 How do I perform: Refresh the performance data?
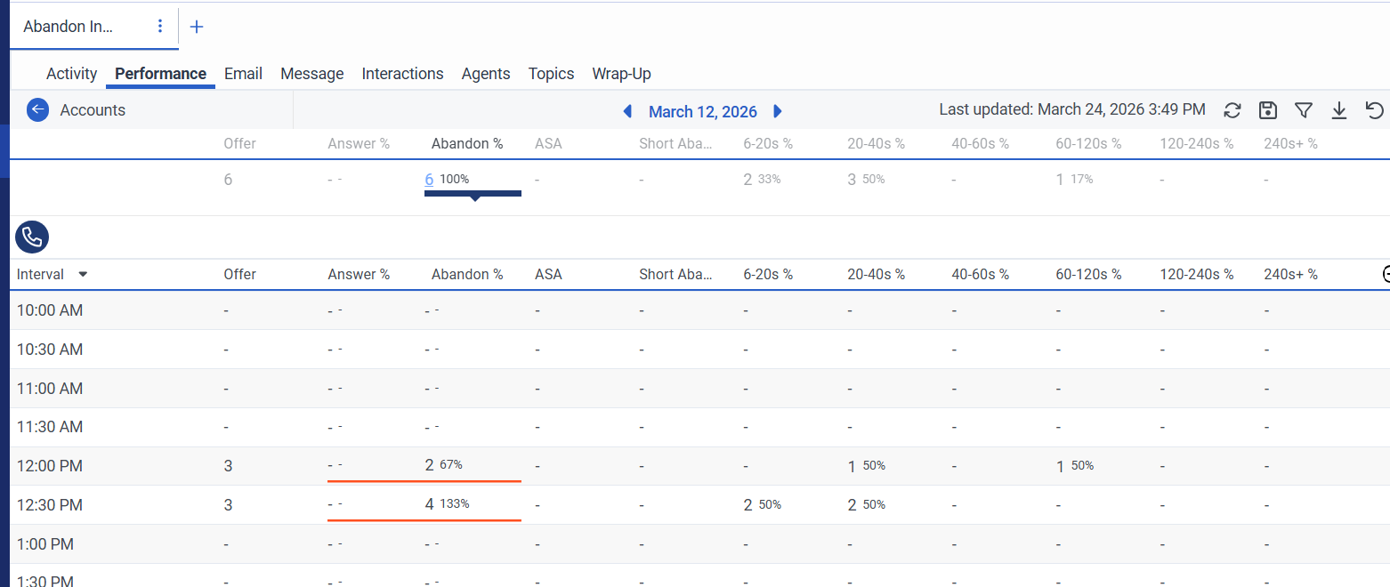point(1232,110)
